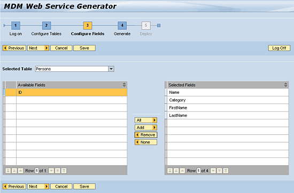Select step 3 Configure Fields
The height and width of the screenshot is (193, 294).
point(88,26)
